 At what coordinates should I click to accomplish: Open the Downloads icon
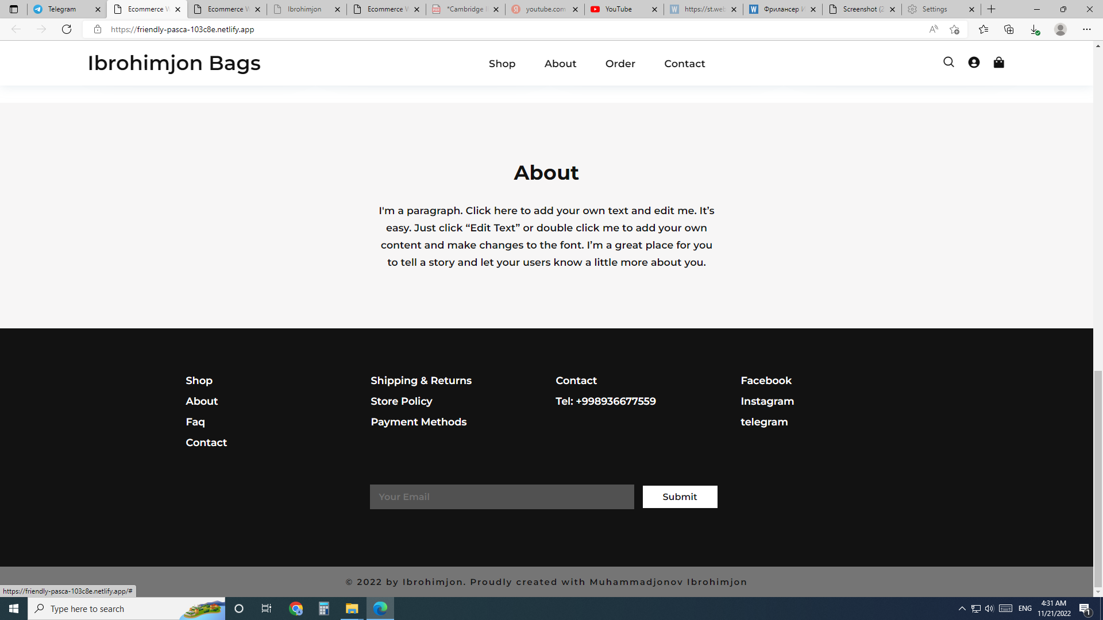(1035, 29)
